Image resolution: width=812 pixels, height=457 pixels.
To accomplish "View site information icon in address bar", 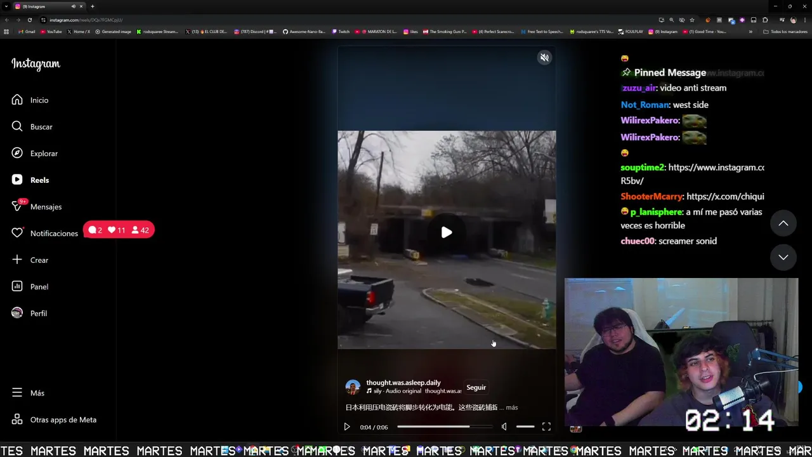I will 43,20.
